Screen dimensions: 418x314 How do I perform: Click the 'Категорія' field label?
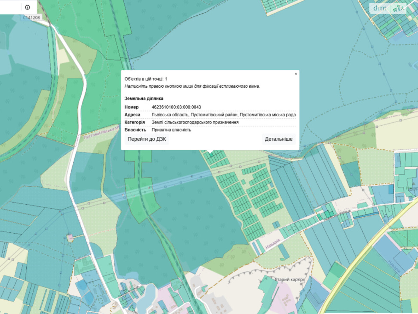point(135,122)
